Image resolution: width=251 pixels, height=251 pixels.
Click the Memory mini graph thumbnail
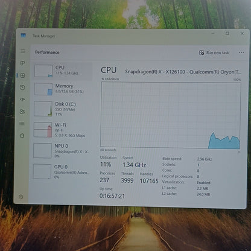[43, 89]
